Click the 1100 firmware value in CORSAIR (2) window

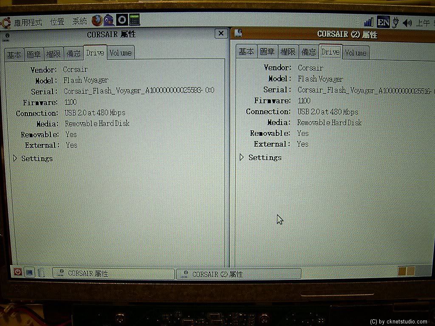304,101
